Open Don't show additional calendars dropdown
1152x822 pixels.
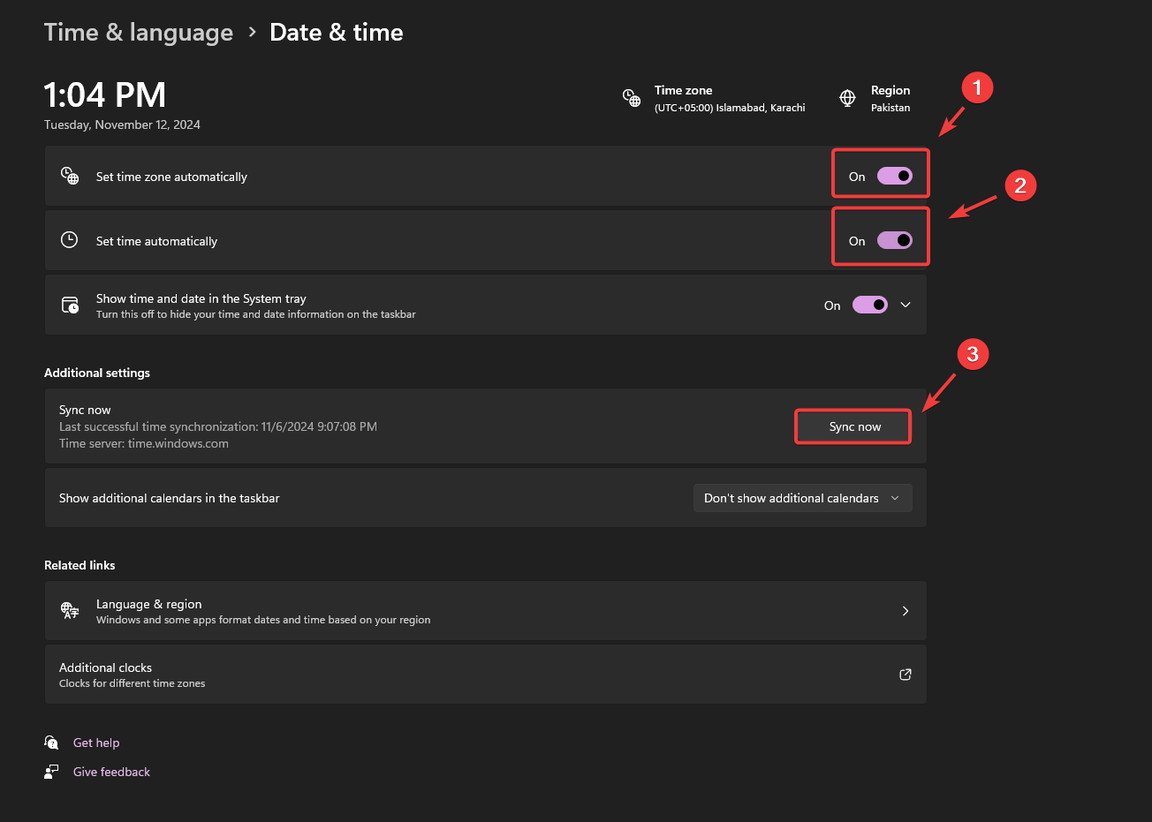802,498
